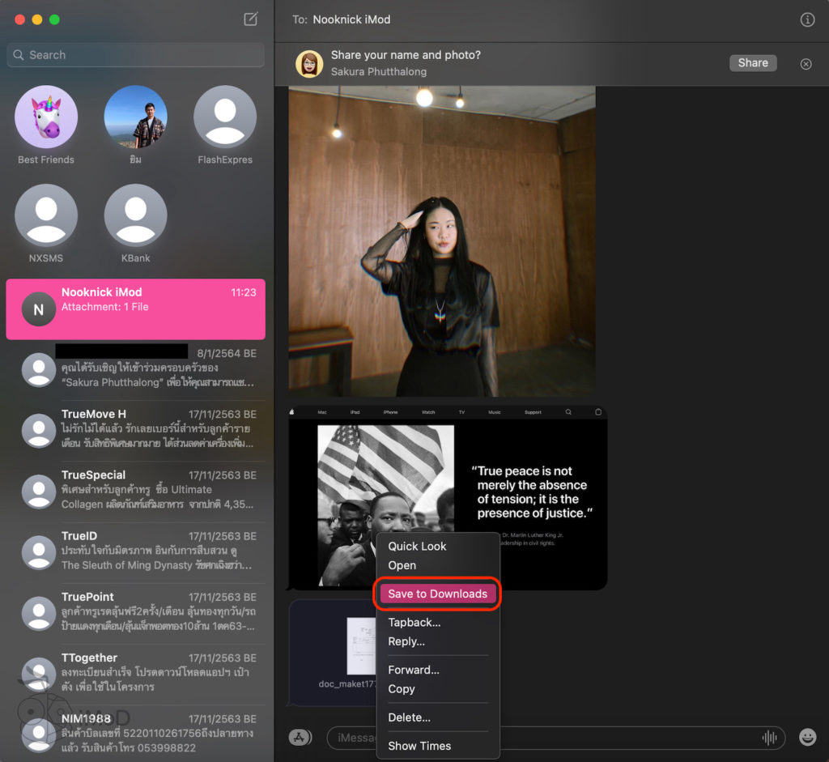Dismiss the share name and photo banner
Viewport: 829px width, 762px height.
[x=806, y=64]
